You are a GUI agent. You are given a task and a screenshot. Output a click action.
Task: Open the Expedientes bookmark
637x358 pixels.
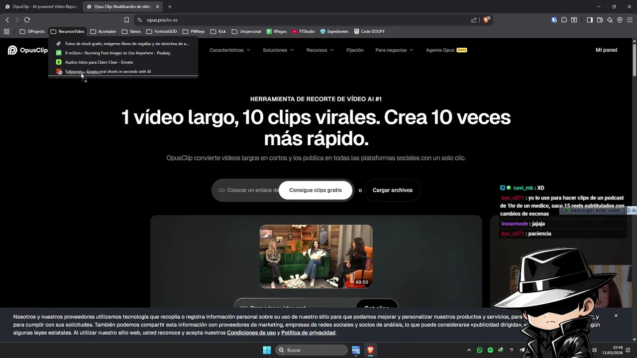tap(334, 31)
